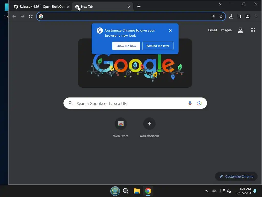Click the muted volume tray icon
This screenshot has height=197, width=262.
pyautogui.click(x=229, y=191)
